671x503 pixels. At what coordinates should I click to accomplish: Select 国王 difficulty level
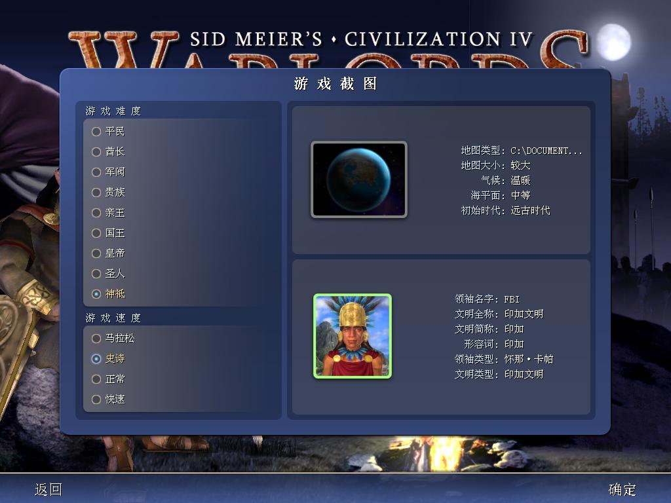point(108,233)
